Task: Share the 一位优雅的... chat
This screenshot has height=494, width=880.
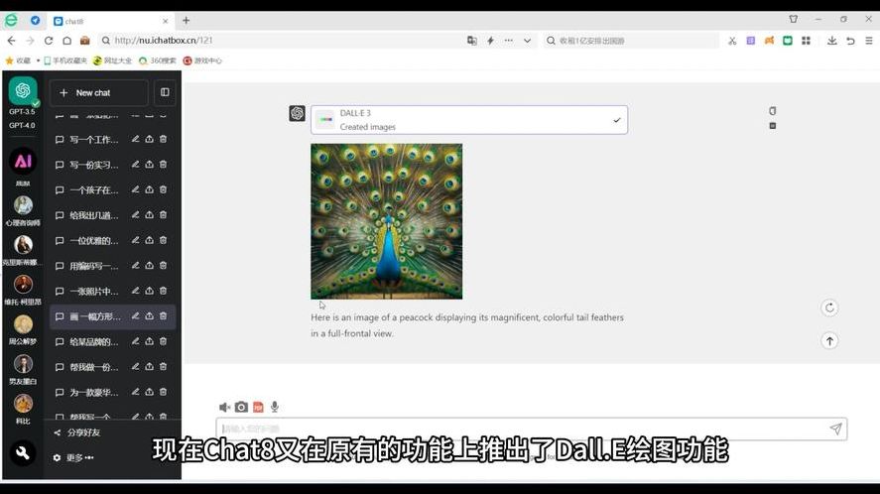Action: click(x=149, y=240)
